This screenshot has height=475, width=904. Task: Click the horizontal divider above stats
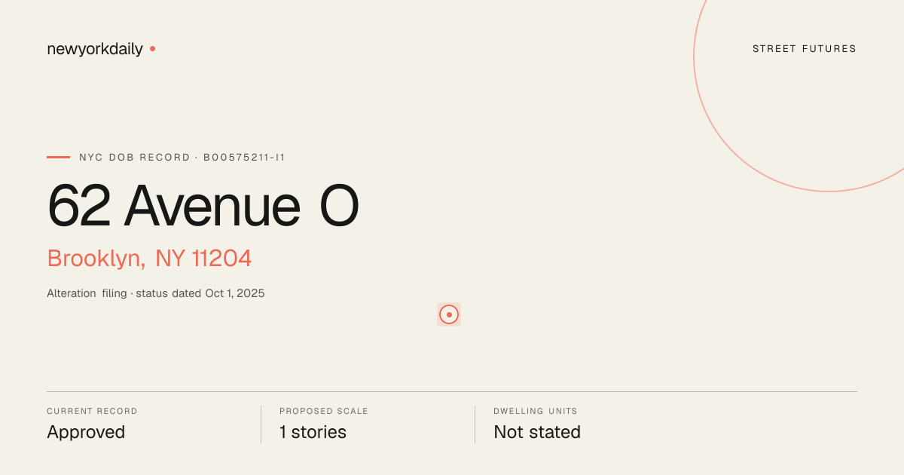click(x=452, y=391)
